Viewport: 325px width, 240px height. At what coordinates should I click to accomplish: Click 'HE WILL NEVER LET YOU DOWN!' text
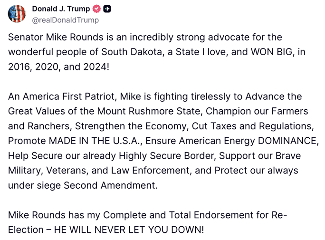[x=129, y=230]
